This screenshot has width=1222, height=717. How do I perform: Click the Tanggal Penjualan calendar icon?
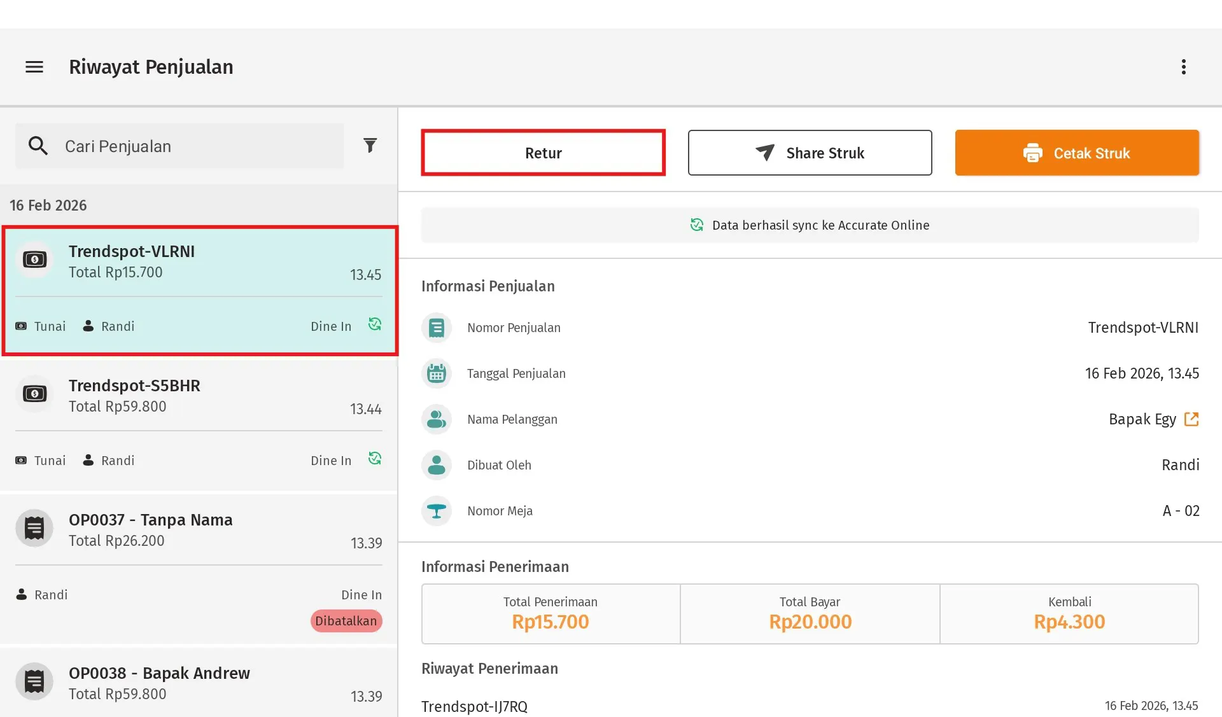[437, 373]
